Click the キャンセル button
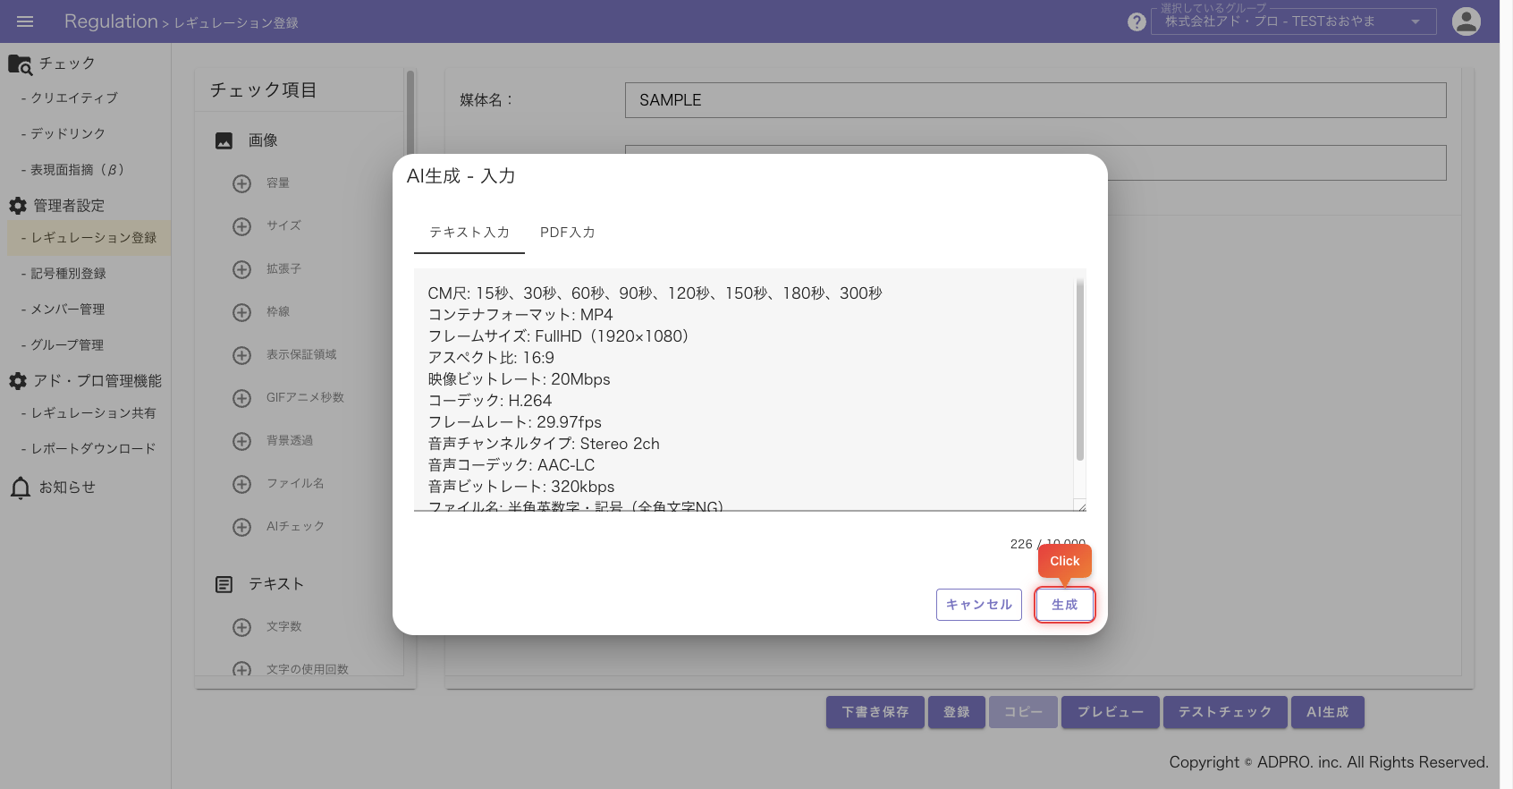 (x=978, y=605)
